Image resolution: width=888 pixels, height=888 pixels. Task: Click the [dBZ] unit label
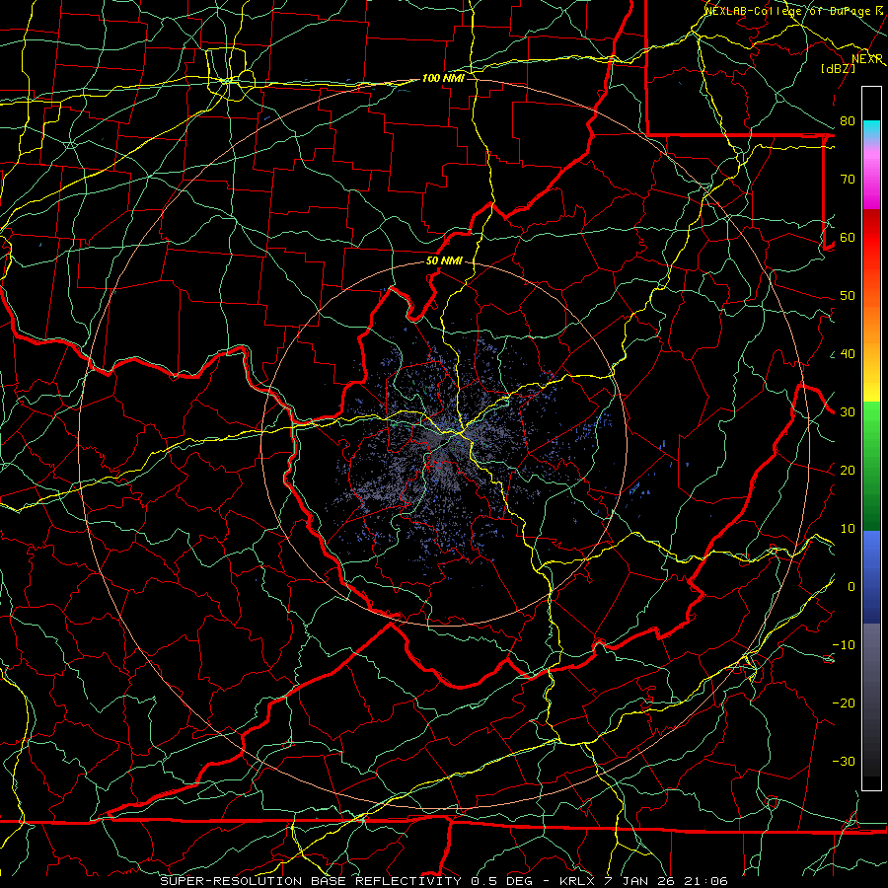tap(838, 68)
